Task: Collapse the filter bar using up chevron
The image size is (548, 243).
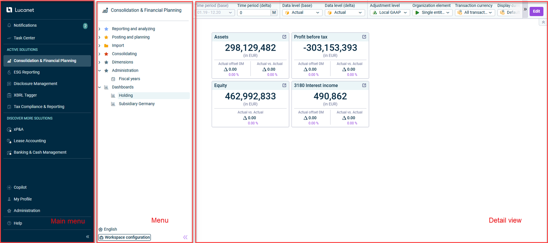Action: (543, 22)
